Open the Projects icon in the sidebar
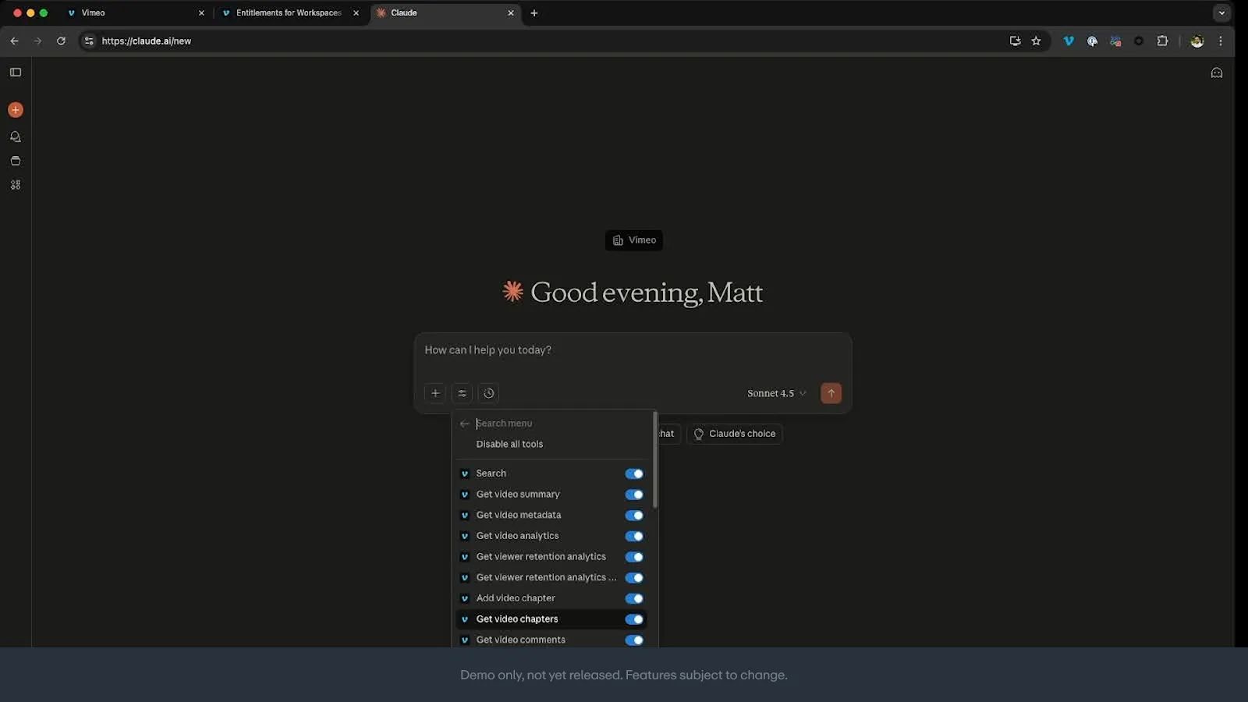The height and width of the screenshot is (702, 1248). 16,161
